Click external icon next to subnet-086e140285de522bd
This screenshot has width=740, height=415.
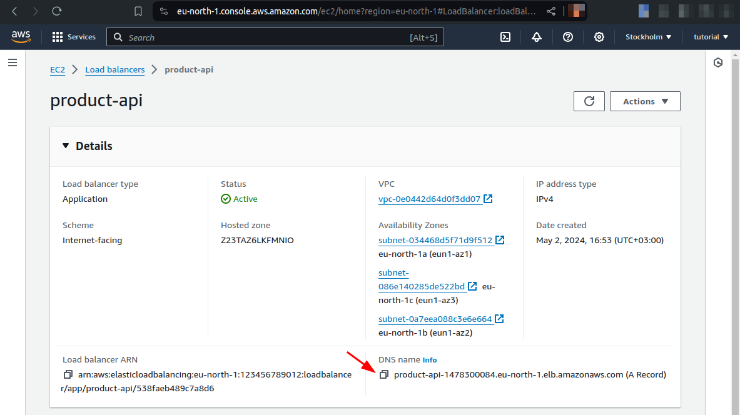point(472,286)
